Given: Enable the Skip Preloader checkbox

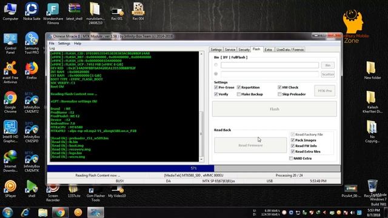Looking at the screenshot, I should click(279, 94).
